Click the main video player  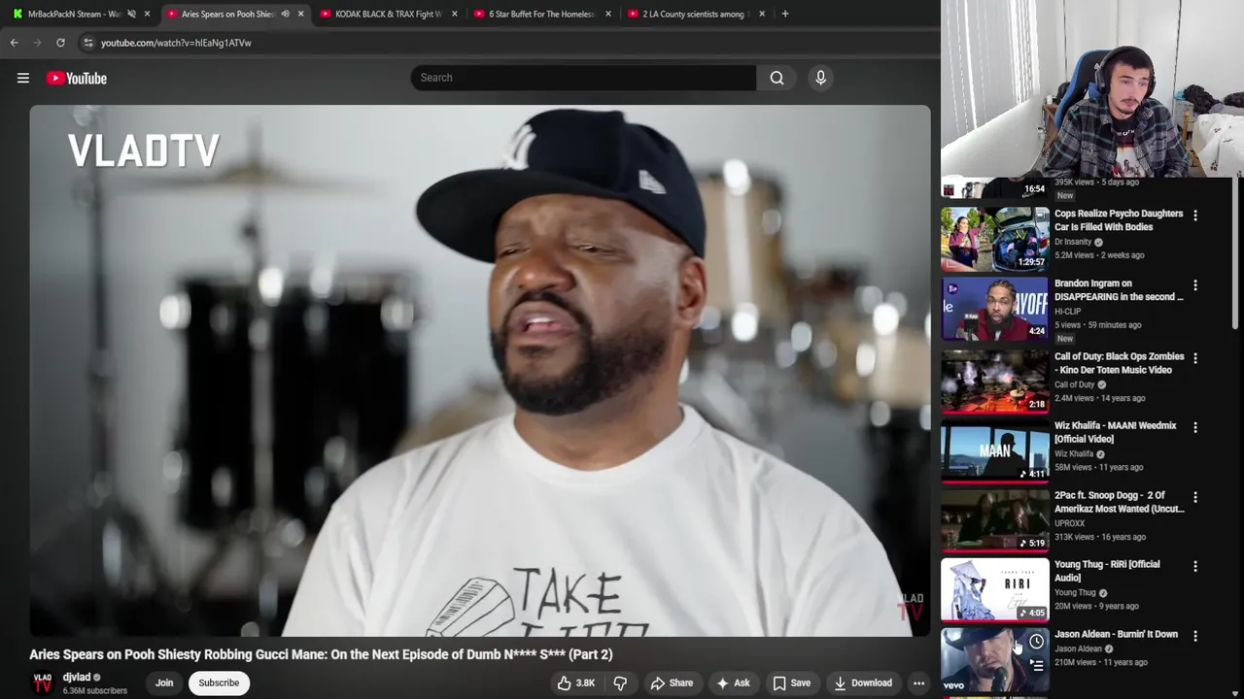click(x=480, y=371)
